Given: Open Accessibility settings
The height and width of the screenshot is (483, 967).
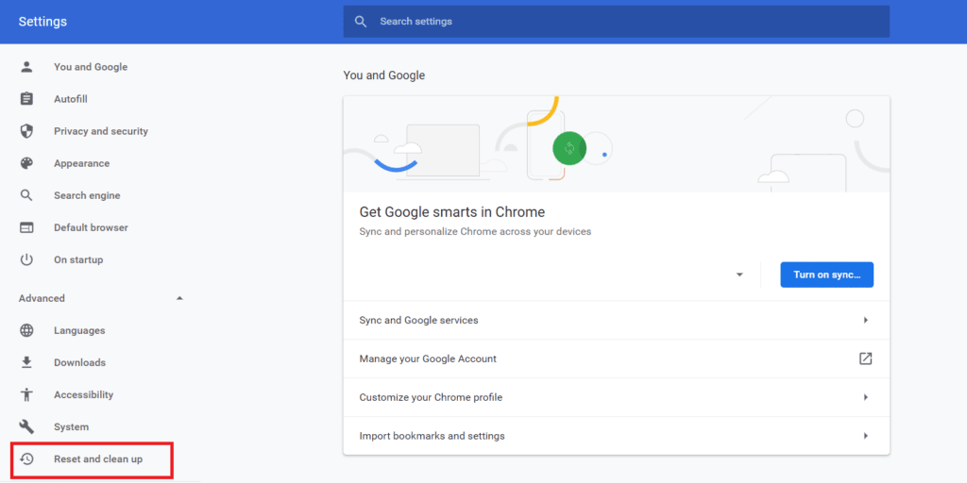Looking at the screenshot, I should click(x=84, y=394).
